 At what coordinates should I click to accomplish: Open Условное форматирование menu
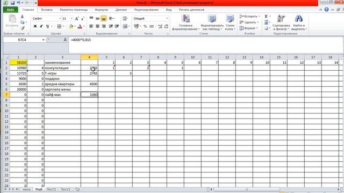(x=185, y=23)
